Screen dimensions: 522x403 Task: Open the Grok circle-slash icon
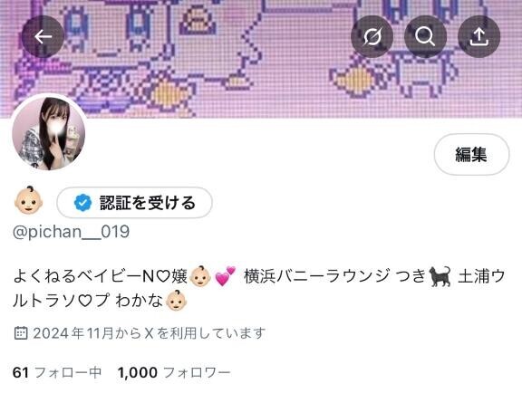coord(372,36)
